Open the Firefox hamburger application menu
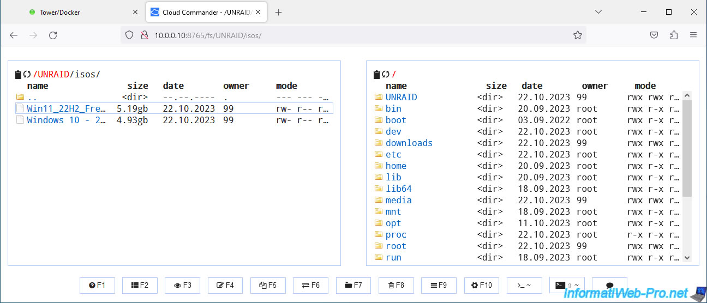The image size is (707, 303). [693, 35]
